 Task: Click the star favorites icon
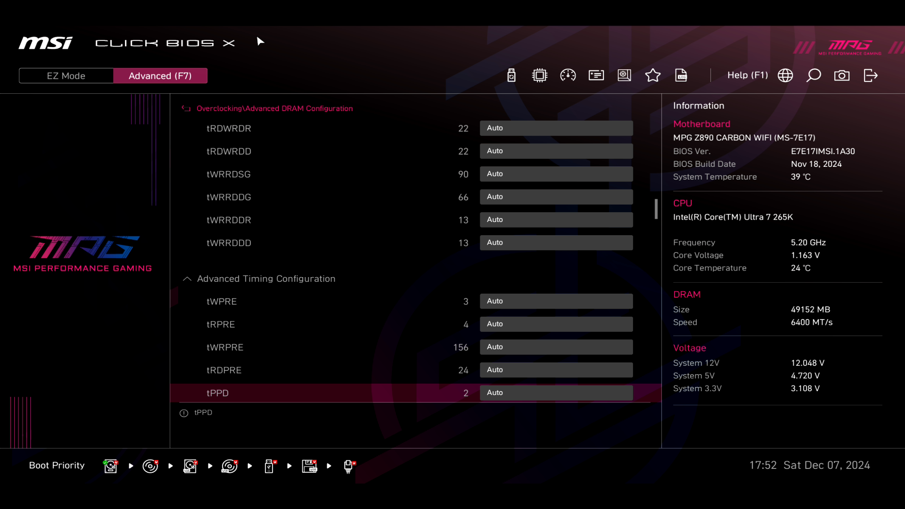point(652,75)
